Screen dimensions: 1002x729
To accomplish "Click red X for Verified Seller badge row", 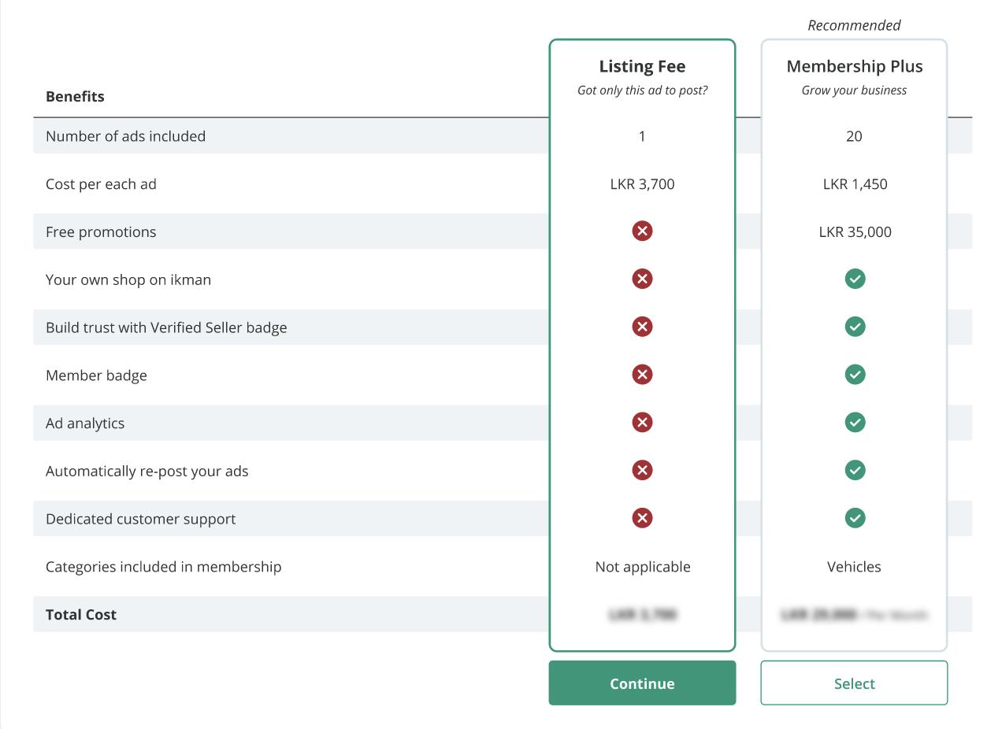I will (642, 327).
